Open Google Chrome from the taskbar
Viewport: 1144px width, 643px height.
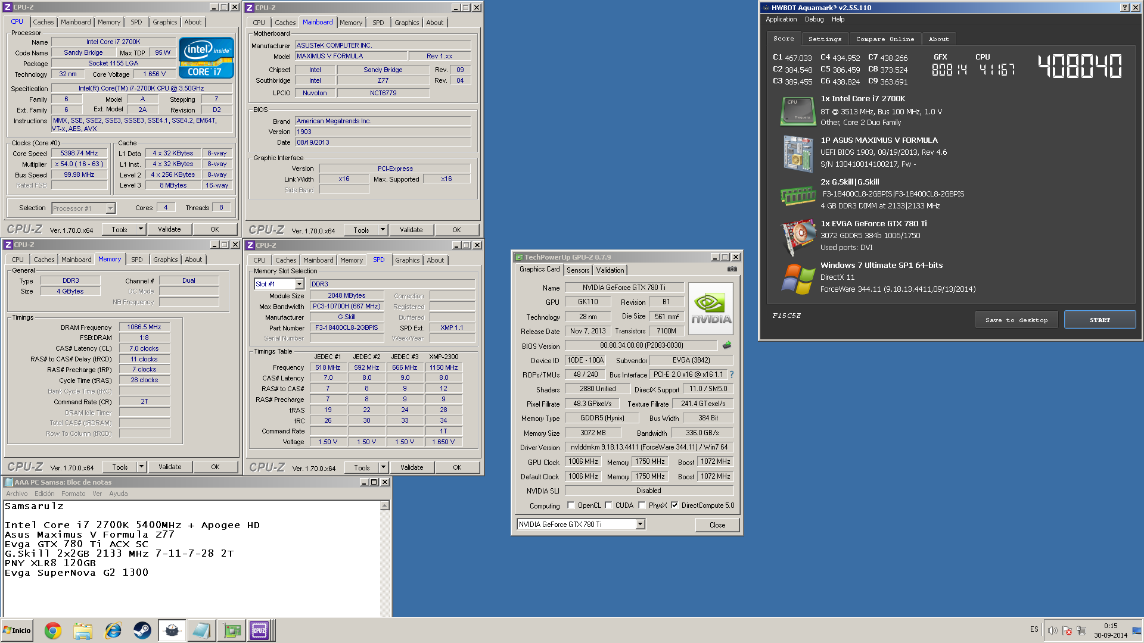coord(53,630)
